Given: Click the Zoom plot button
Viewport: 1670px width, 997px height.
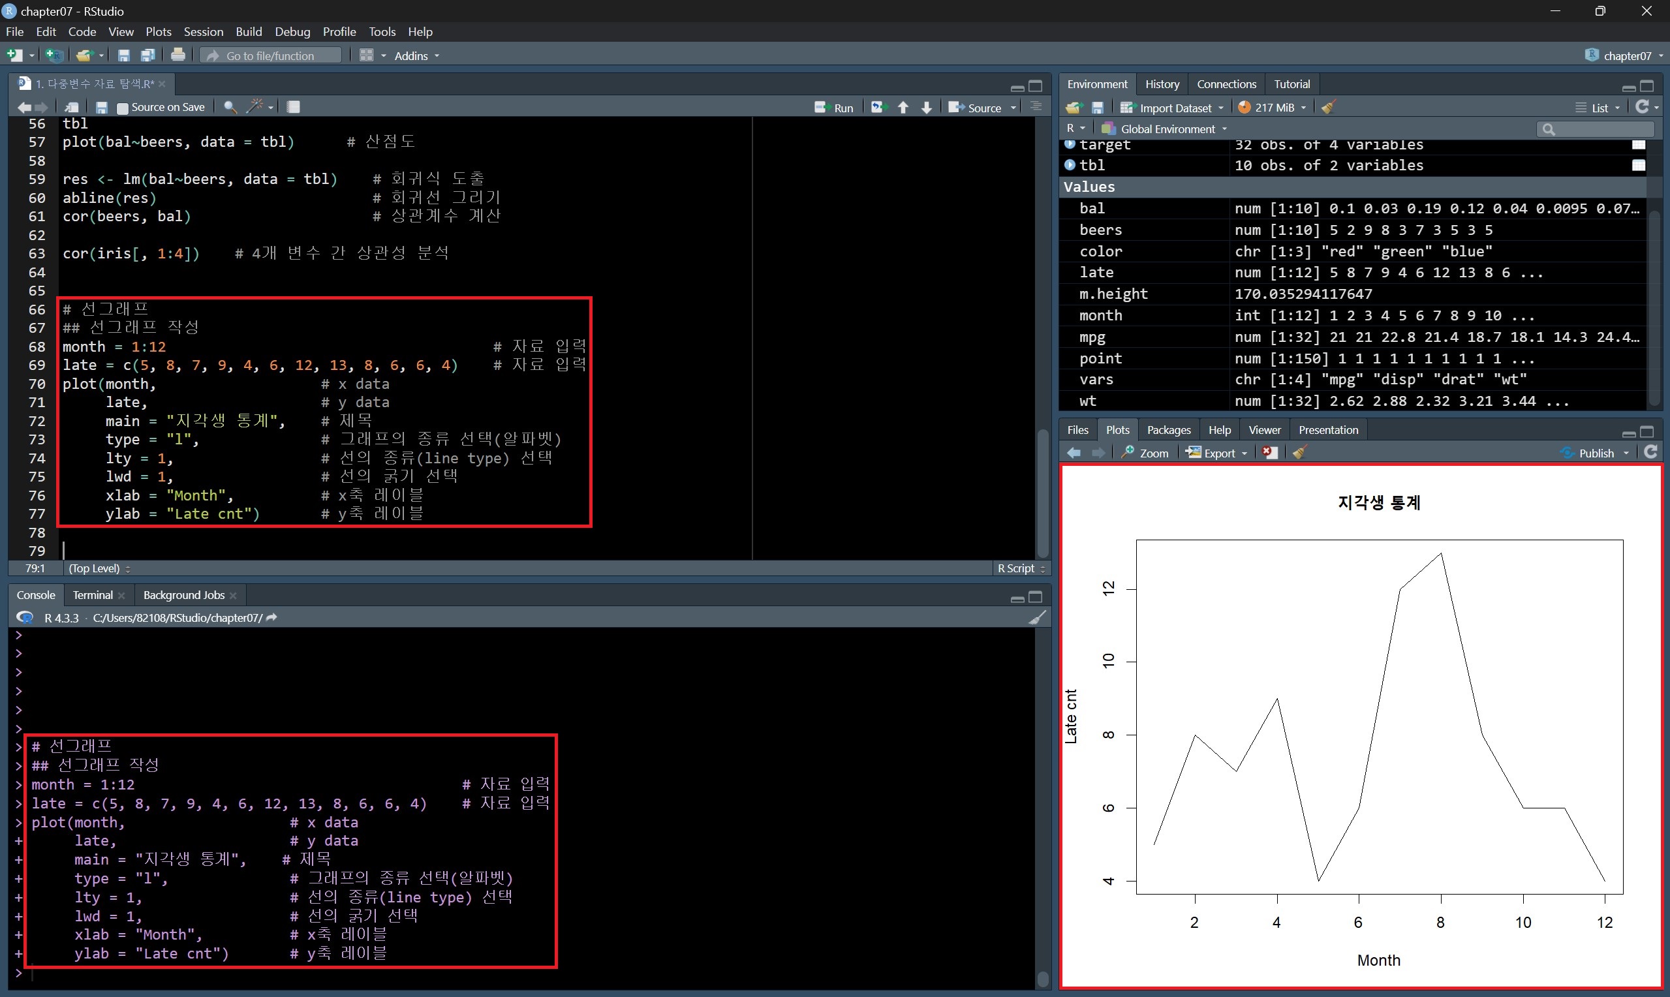Looking at the screenshot, I should pyautogui.click(x=1145, y=453).
